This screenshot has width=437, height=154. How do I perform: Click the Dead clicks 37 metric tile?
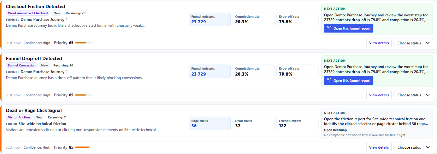coord(254,123)
